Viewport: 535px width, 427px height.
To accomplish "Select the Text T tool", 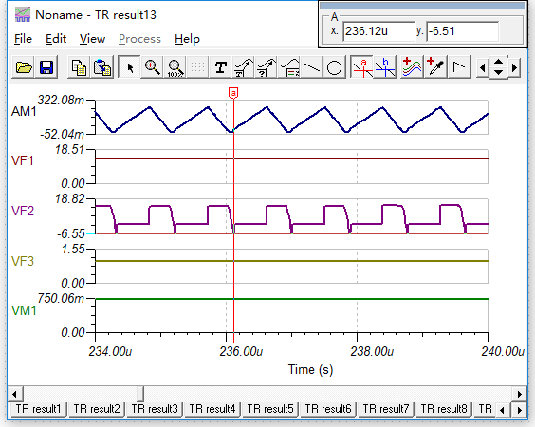I will pyautogui.click(x=221, y=67).
